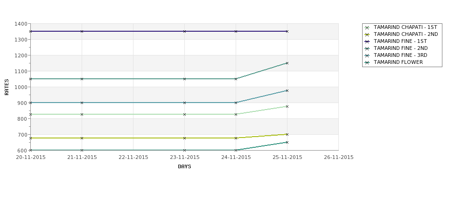Image resolution: width=455 pixels, height=200 pixels.
Task: Click the TAMARIND FINE - 1ST point on 23-11-2015
Action: pos(184,31)
